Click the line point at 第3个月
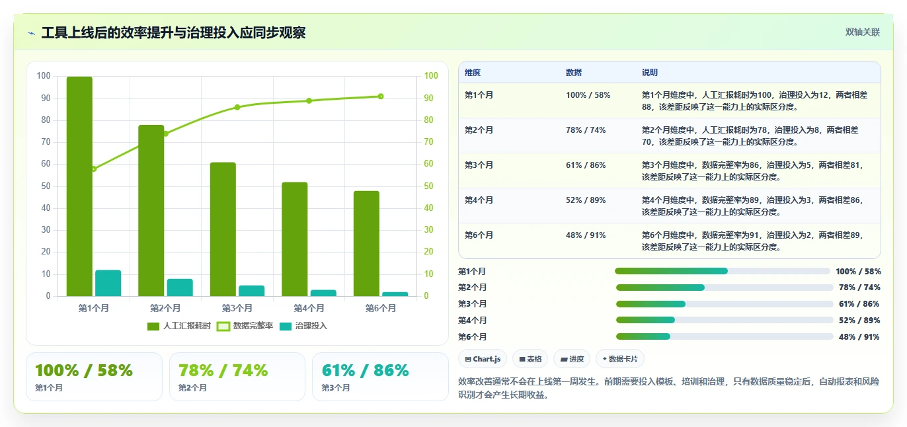Screen dimensions: 907x427 coord(237,107)
